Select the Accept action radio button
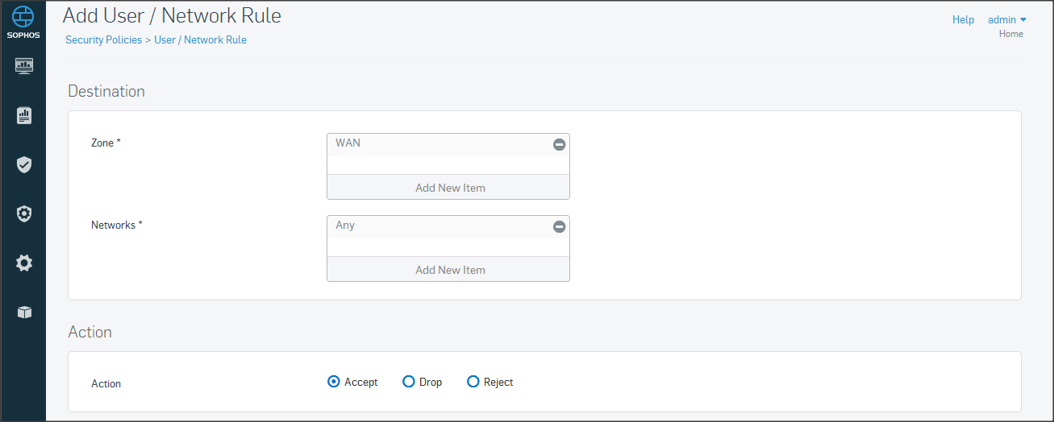This screenshot has width=1054, height=422. (x=334, y=382)
